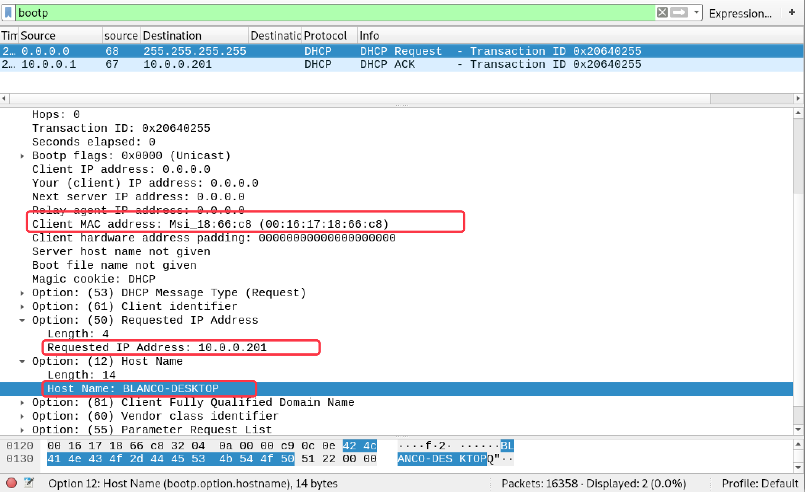Expand the Bootp flags field
The height and width of the screenshot is (492, 805).
click(x=22, y=156)
